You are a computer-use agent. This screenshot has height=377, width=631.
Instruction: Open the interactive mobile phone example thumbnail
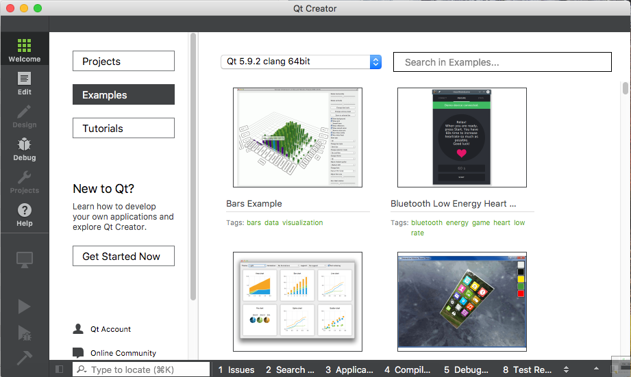click(462, 302)
